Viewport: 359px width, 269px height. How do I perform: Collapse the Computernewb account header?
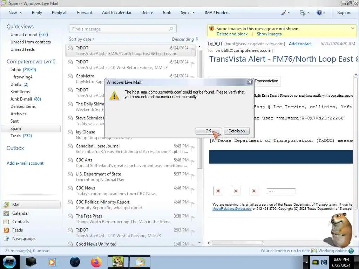[x=33, y=62]
